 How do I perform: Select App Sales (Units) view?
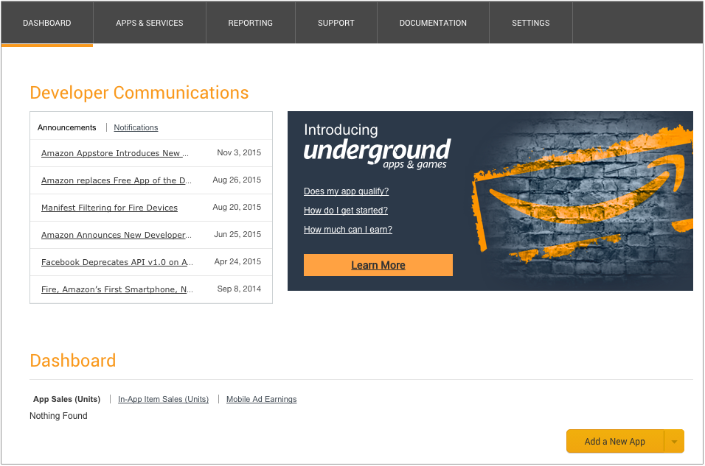point(66,399)
